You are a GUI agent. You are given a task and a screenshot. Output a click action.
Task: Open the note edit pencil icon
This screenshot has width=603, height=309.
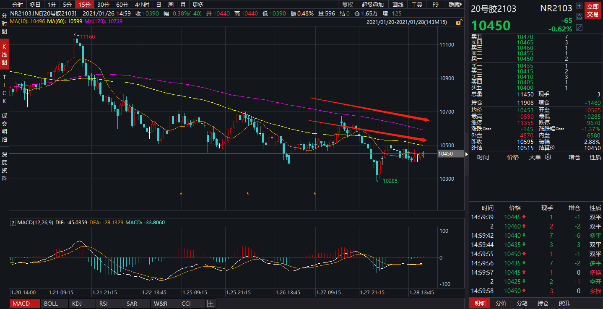(x=580, y=28)
